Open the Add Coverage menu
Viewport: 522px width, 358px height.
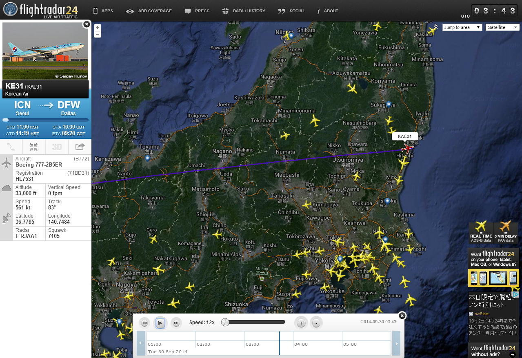tap(149, 11)
